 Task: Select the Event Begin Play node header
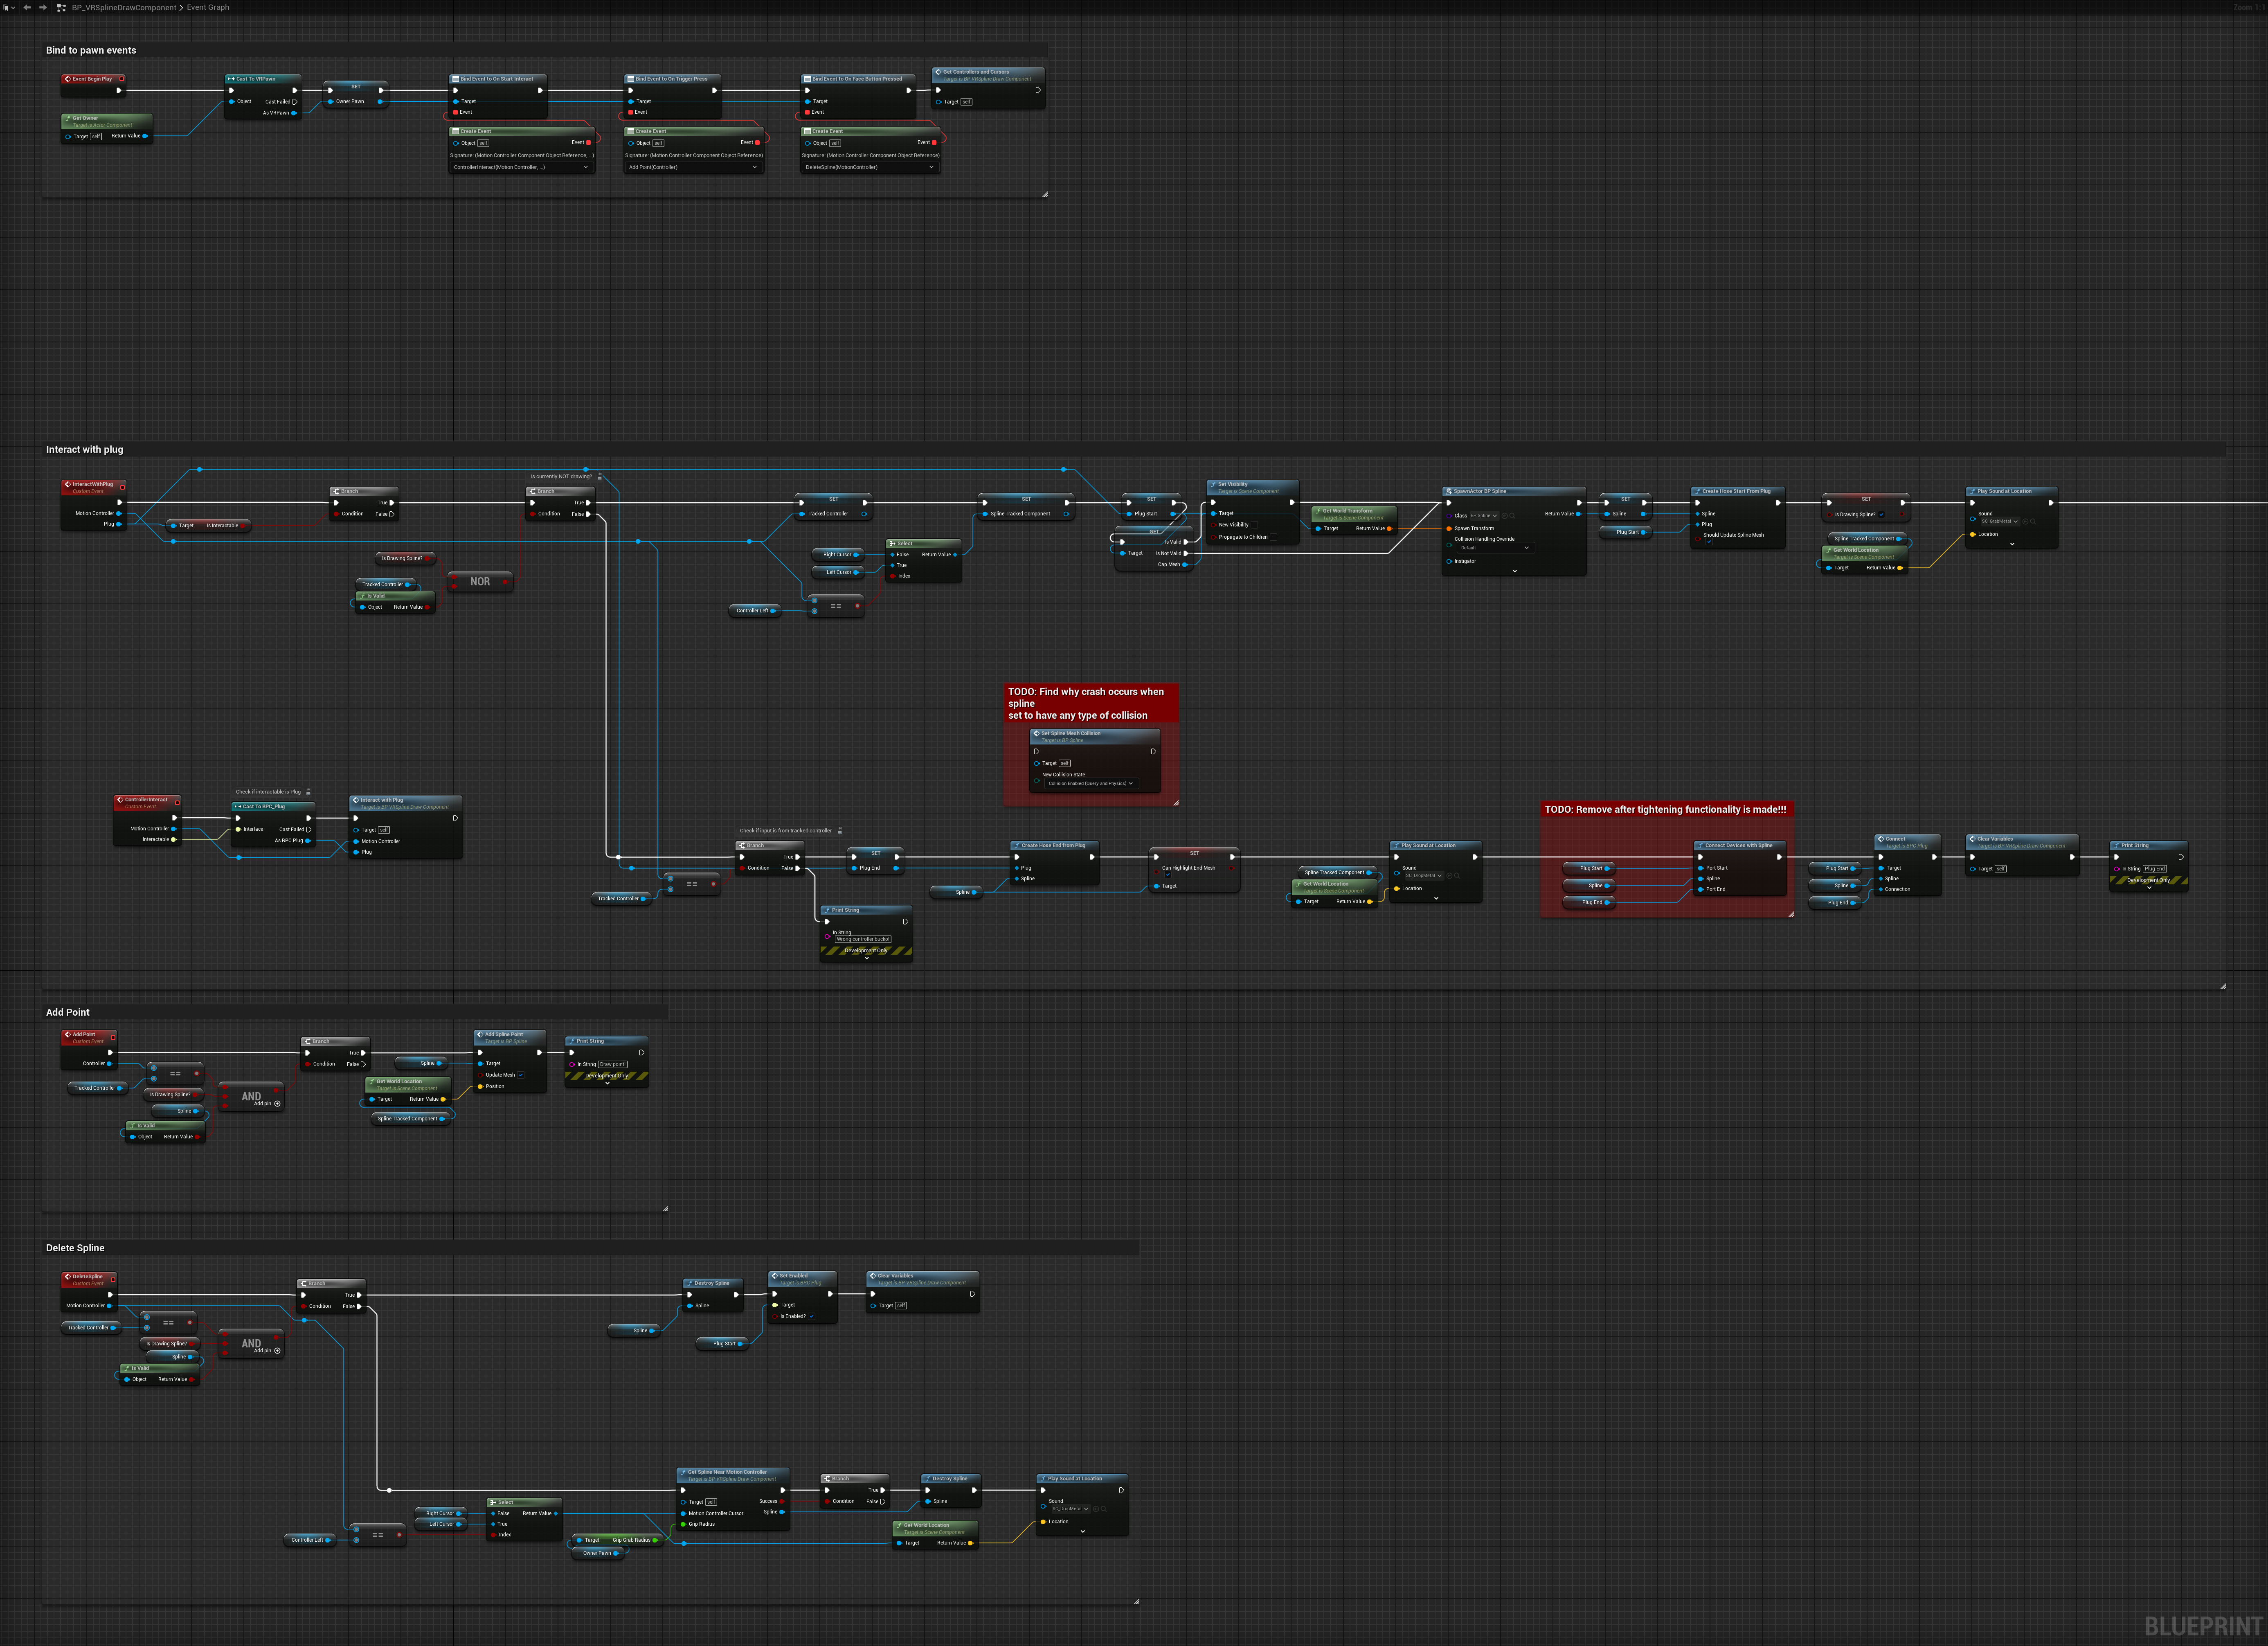[x=93, y=79]
